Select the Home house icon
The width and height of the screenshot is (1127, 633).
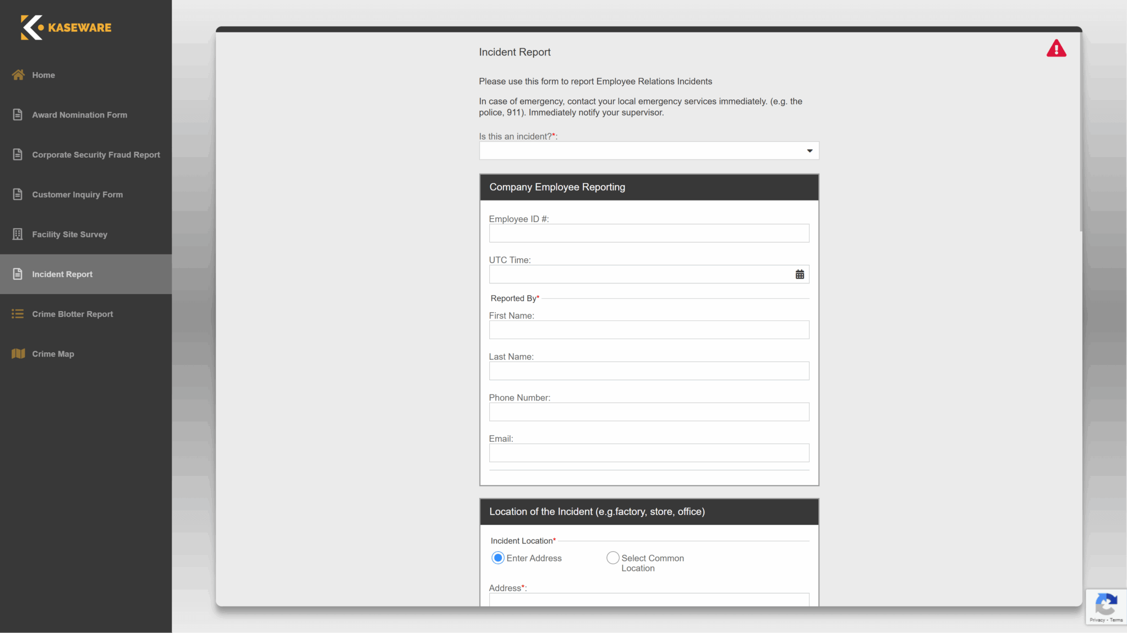[x=18, y=75]
